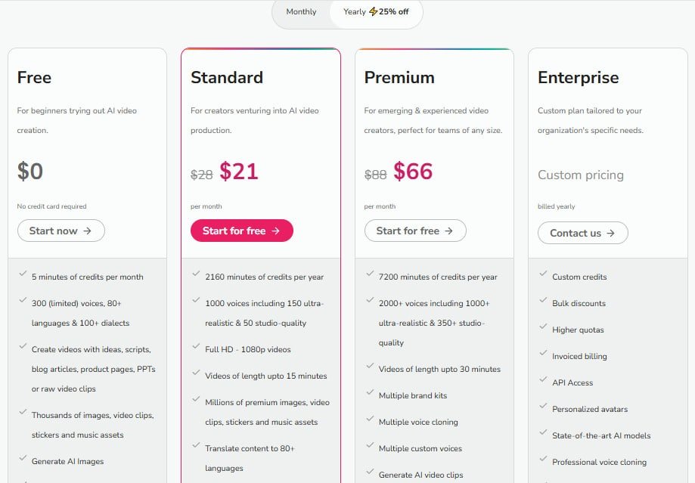
Task: Click Start for free on Premium plan
Action: 415,231
